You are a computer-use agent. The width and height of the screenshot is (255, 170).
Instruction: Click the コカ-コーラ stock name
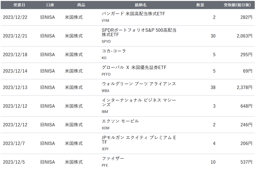coord(114,51)
